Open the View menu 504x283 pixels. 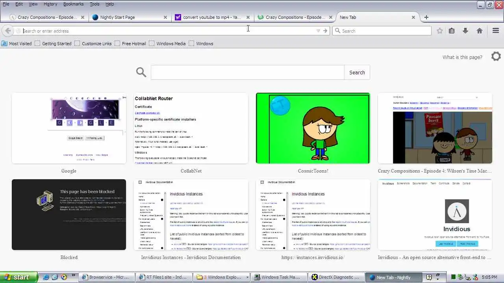[33, 4]
